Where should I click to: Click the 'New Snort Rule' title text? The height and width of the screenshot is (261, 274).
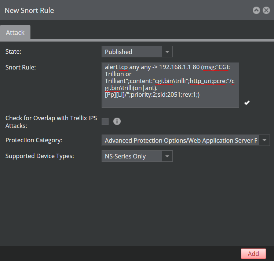click(x=29, y=11)
